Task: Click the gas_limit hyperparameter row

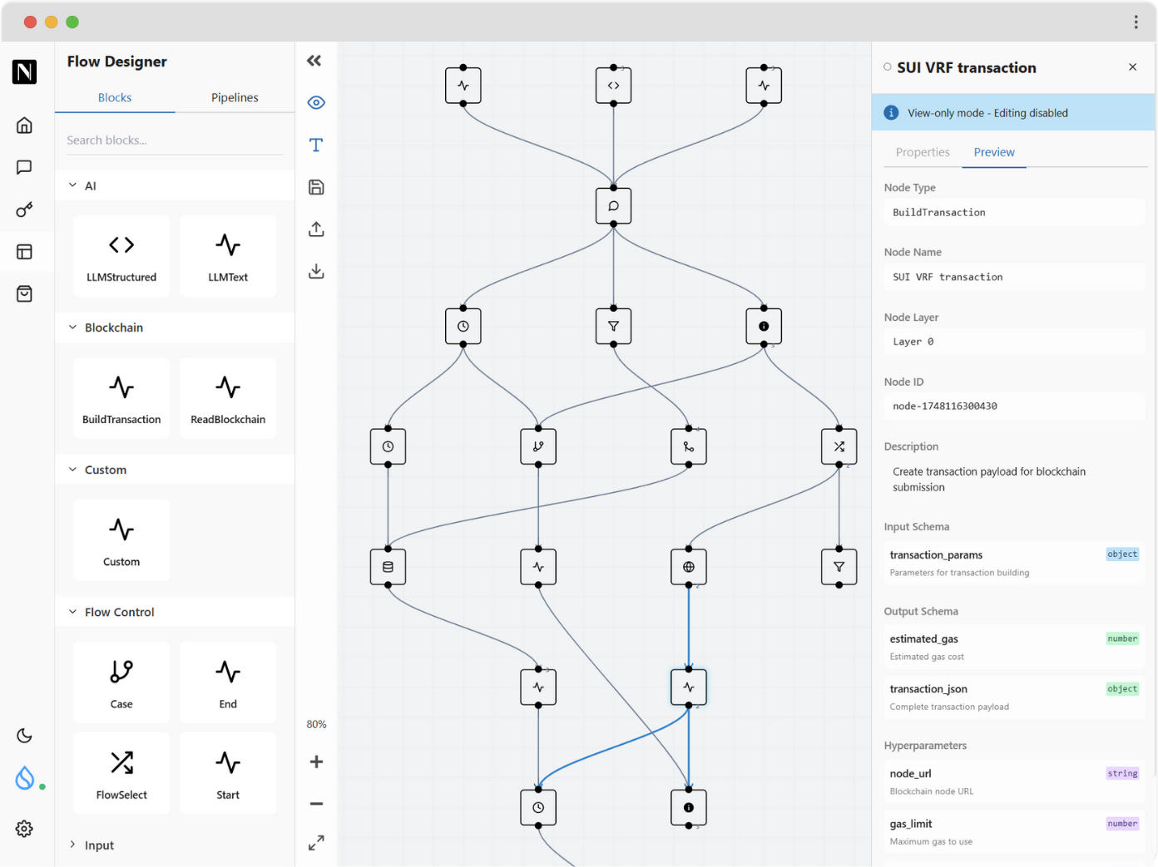Action: click(1014, 831)
